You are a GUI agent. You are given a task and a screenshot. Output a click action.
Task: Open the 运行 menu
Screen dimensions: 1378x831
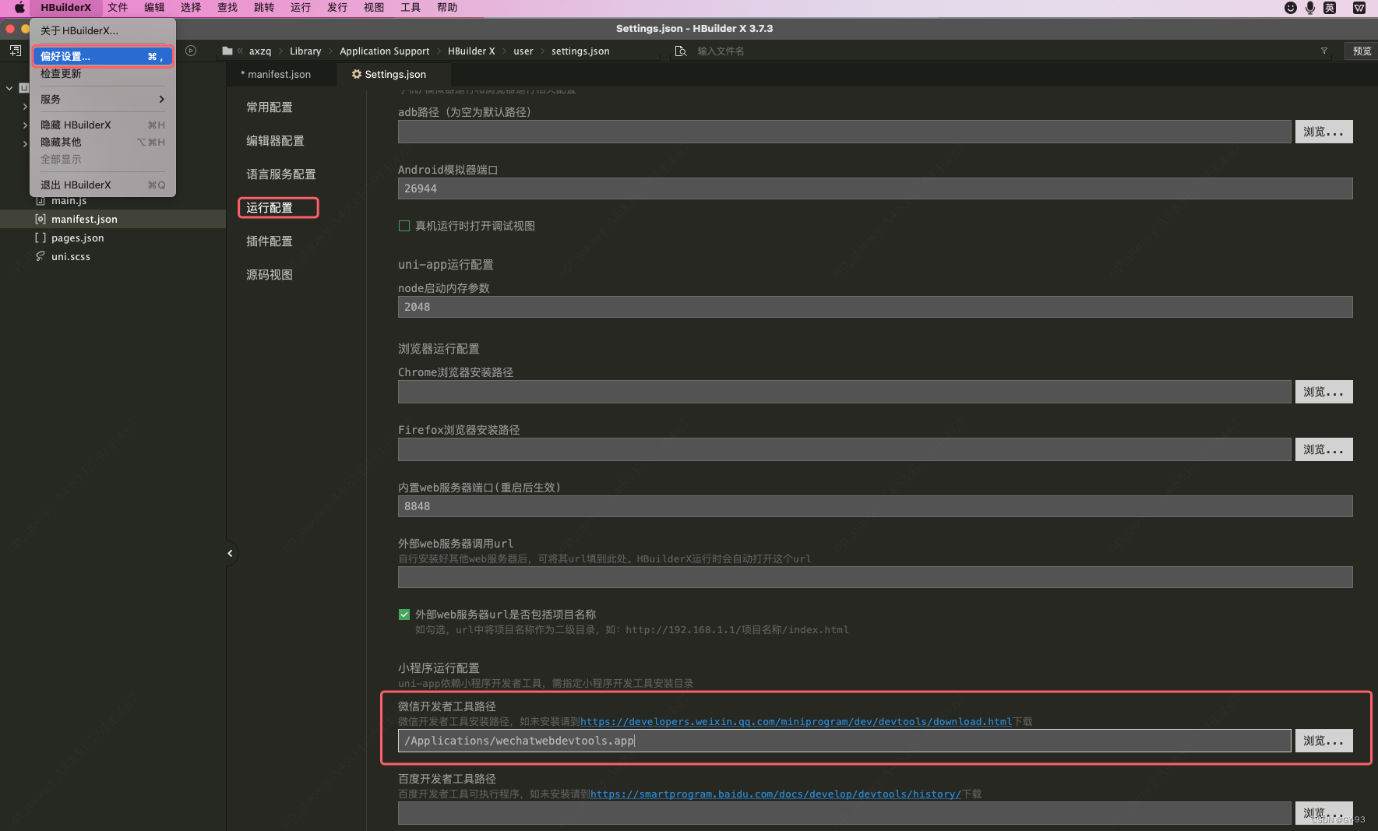tap(301, 8)
